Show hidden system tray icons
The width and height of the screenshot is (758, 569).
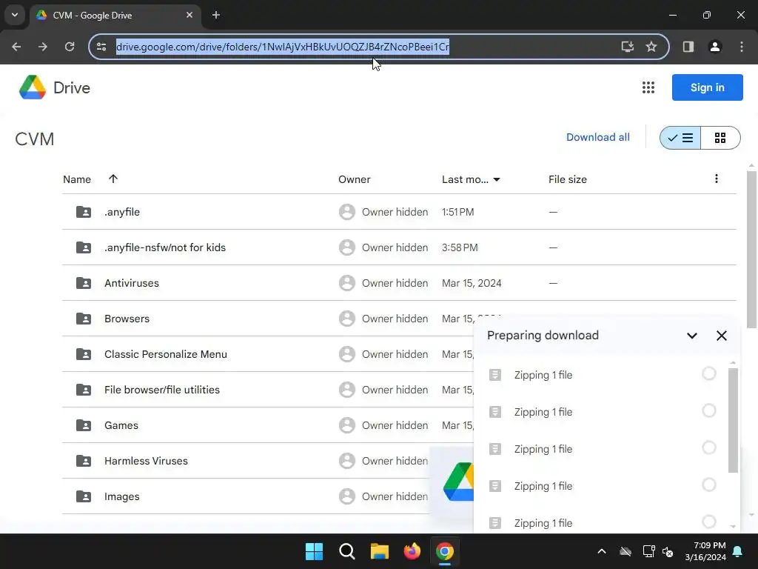(x=601, y=551)
